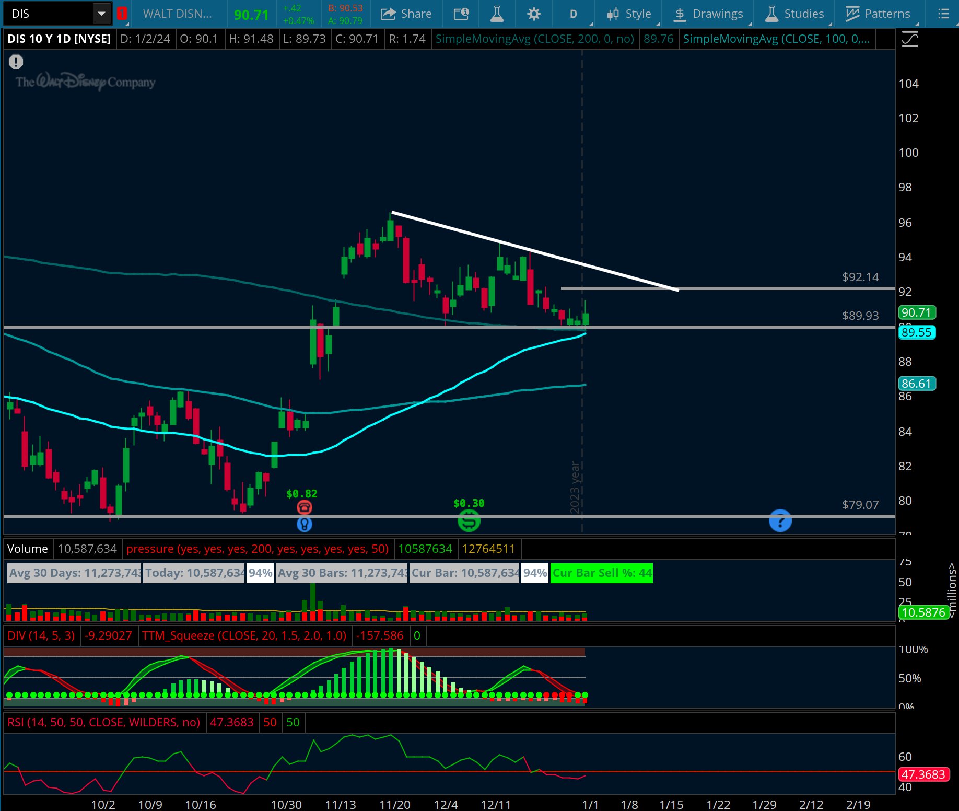Click the Avg 30 Days volume label
This screenshot has width=959, height=811.
pyautogui.click(x=74, y=573)
